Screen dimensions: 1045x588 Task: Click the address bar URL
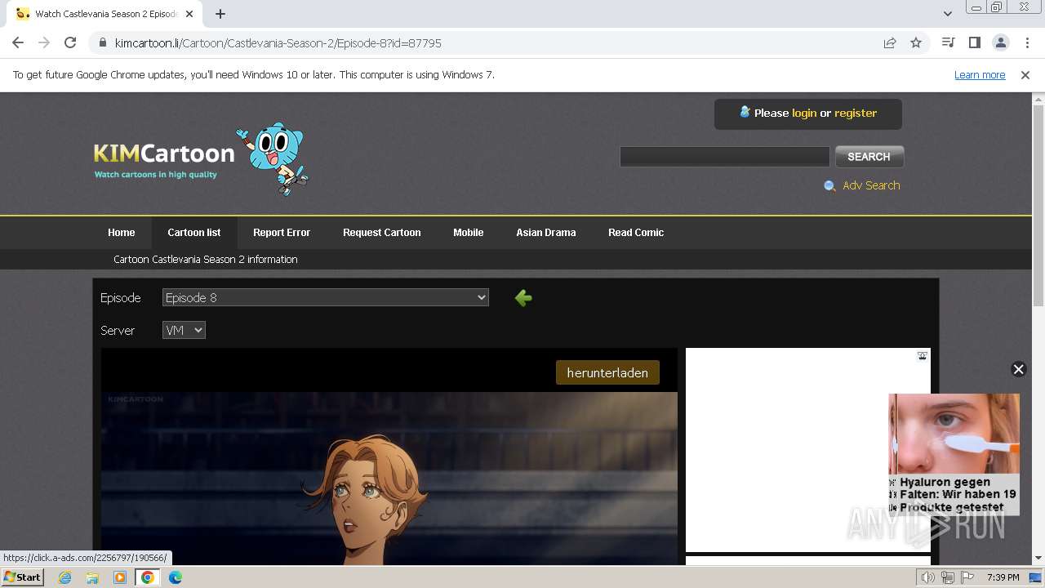coord(278,42)
